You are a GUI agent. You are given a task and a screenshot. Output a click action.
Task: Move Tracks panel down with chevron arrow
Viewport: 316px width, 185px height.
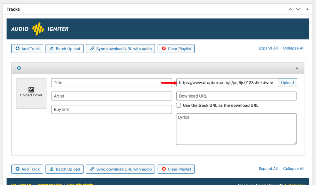(x=298, y=9)
